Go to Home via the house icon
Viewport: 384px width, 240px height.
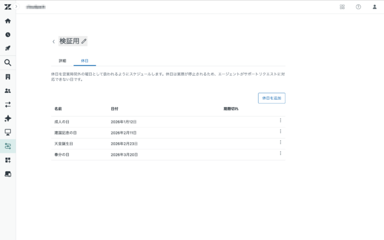tap(7, 21)
